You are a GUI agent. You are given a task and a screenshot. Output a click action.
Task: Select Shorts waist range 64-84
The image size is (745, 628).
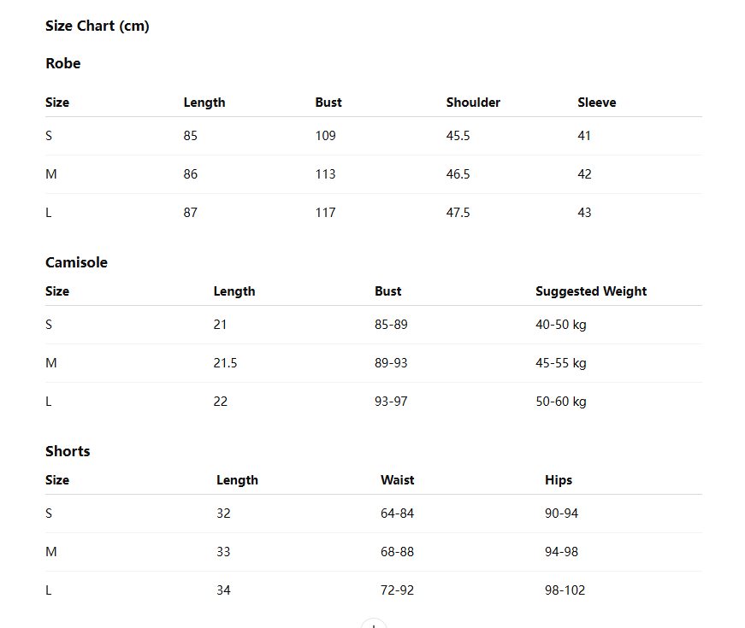tap(397, 514)
